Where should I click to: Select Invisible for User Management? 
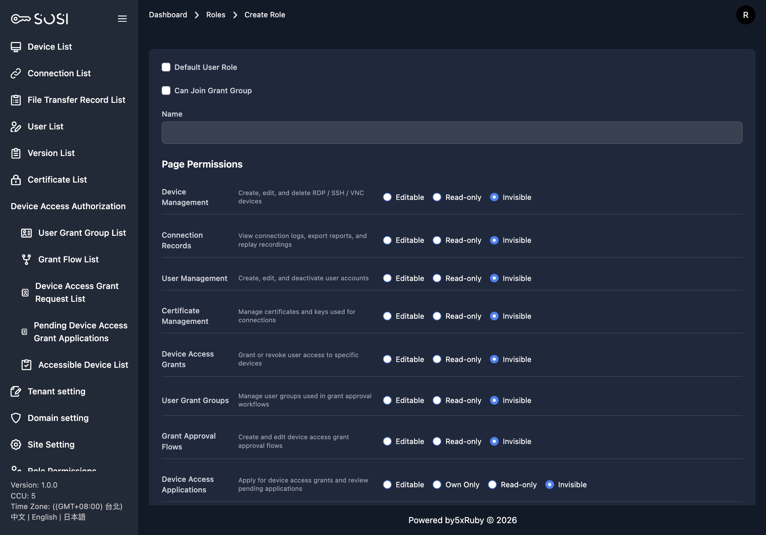coord(494,278)
